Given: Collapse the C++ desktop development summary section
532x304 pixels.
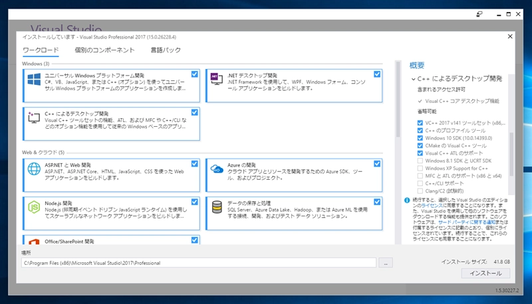Looking at the screenshot, I should (413, 79).
